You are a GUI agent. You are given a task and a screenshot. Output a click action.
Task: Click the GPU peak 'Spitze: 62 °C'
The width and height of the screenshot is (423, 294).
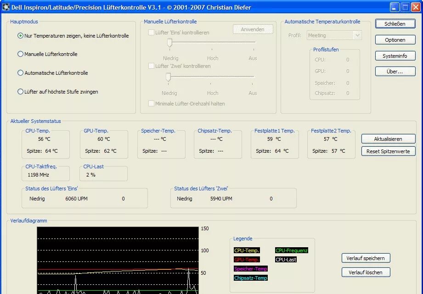[101, 151]
